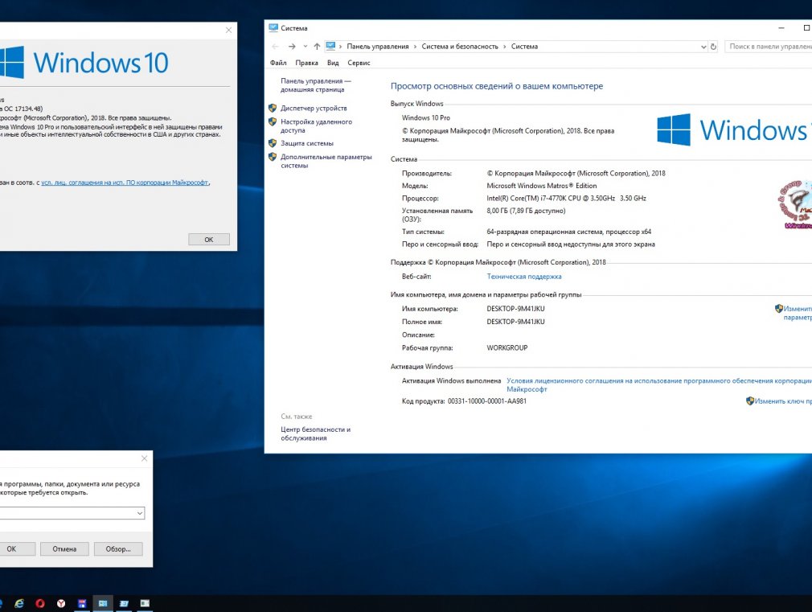Open Центр безопасности и обслуживания link
Screen dimensions: 812x612
click(315, 433)
